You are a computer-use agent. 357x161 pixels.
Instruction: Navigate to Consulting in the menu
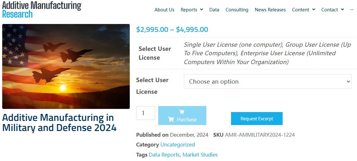click(x=237, y=10)
